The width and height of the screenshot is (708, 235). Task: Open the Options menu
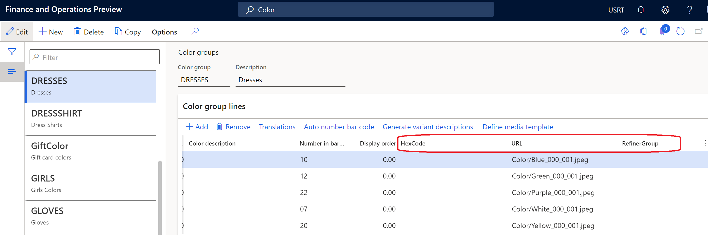point(164,32)
